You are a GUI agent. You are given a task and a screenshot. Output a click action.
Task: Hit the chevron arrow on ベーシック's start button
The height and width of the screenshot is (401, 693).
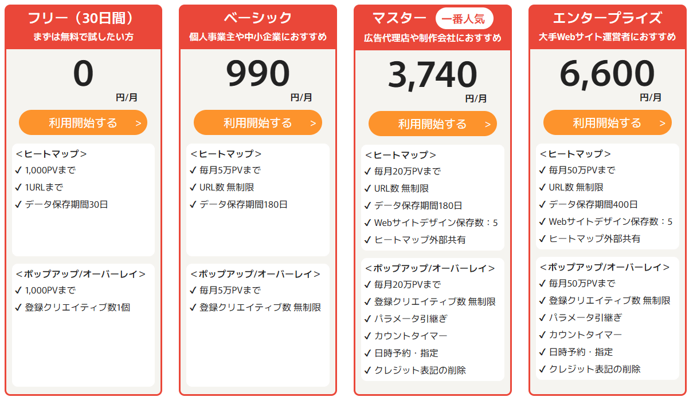[x=313, y=124]
